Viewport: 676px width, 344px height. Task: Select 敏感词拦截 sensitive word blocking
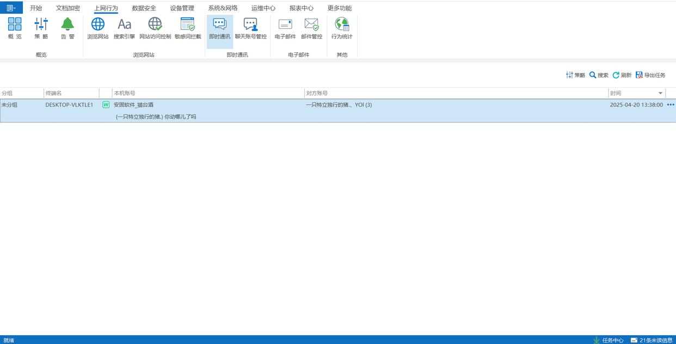188,28
